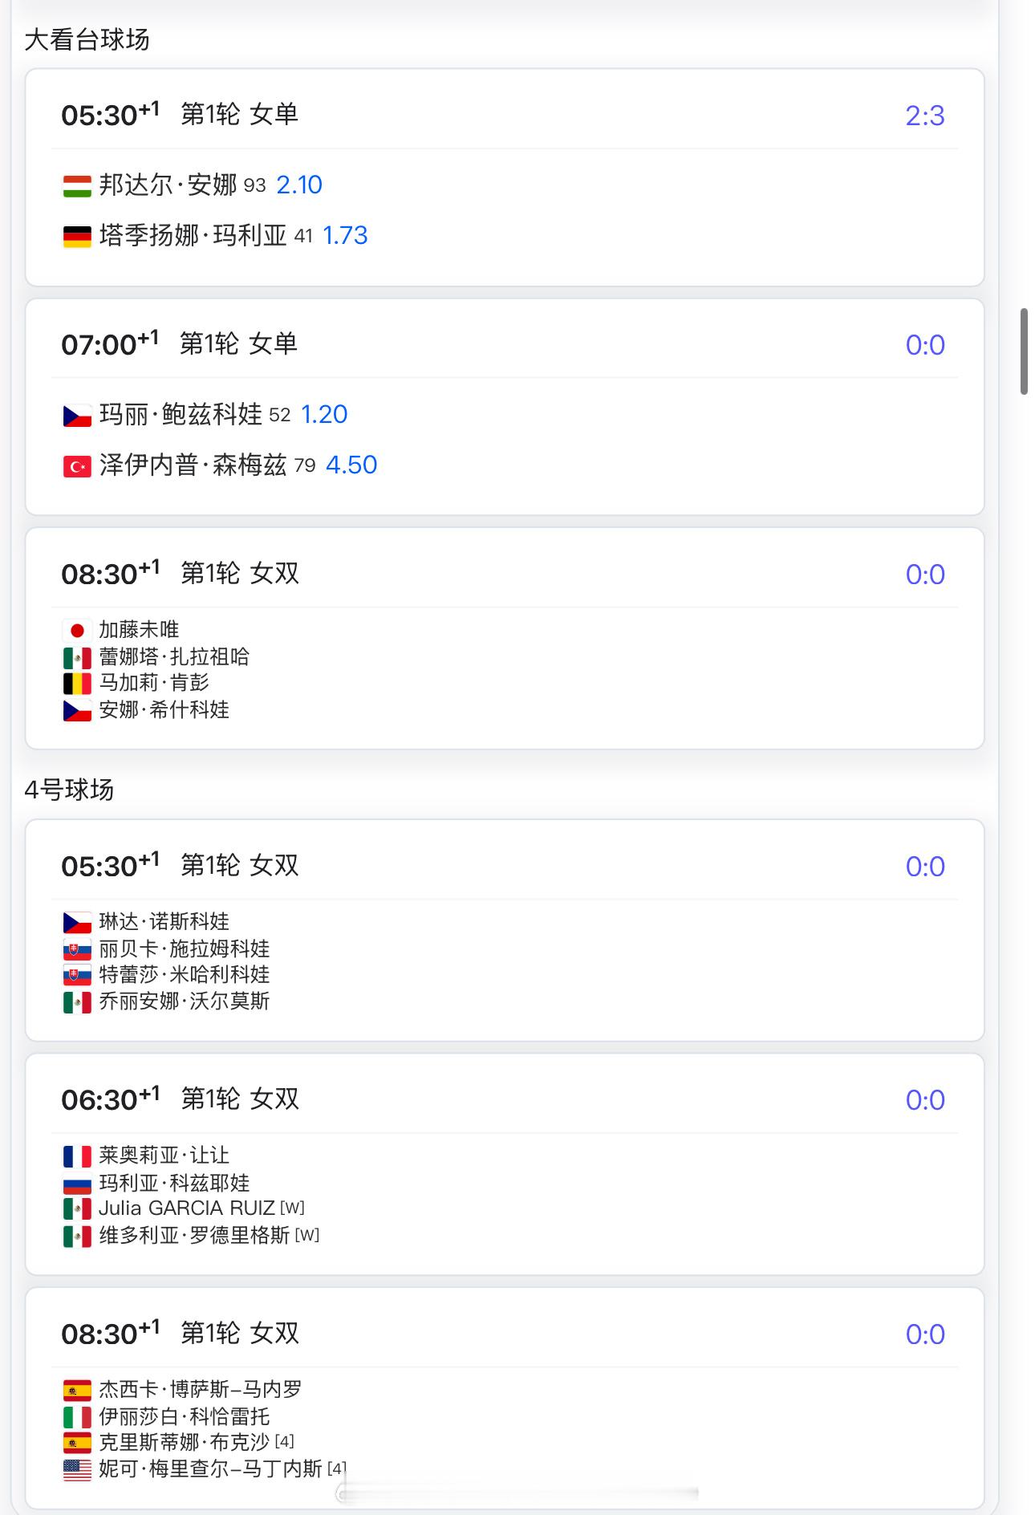
Task: Open player 琳达·诺斯科娃
Action: [164, 922]
